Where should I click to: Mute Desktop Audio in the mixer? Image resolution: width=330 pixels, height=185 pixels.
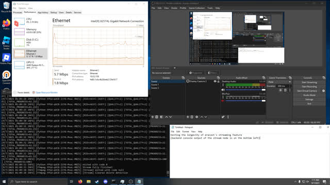(223, 90)
